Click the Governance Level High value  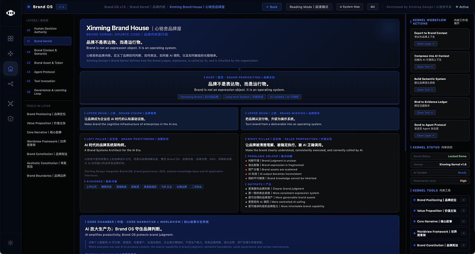coord(463,181)
